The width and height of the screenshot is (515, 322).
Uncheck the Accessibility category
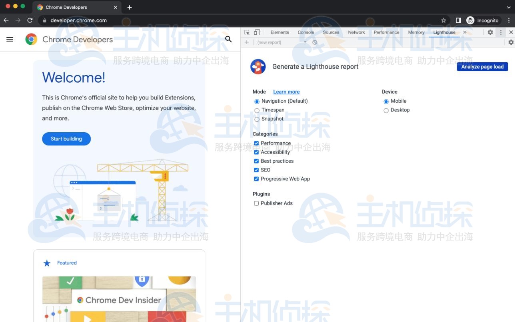(256, 152)
